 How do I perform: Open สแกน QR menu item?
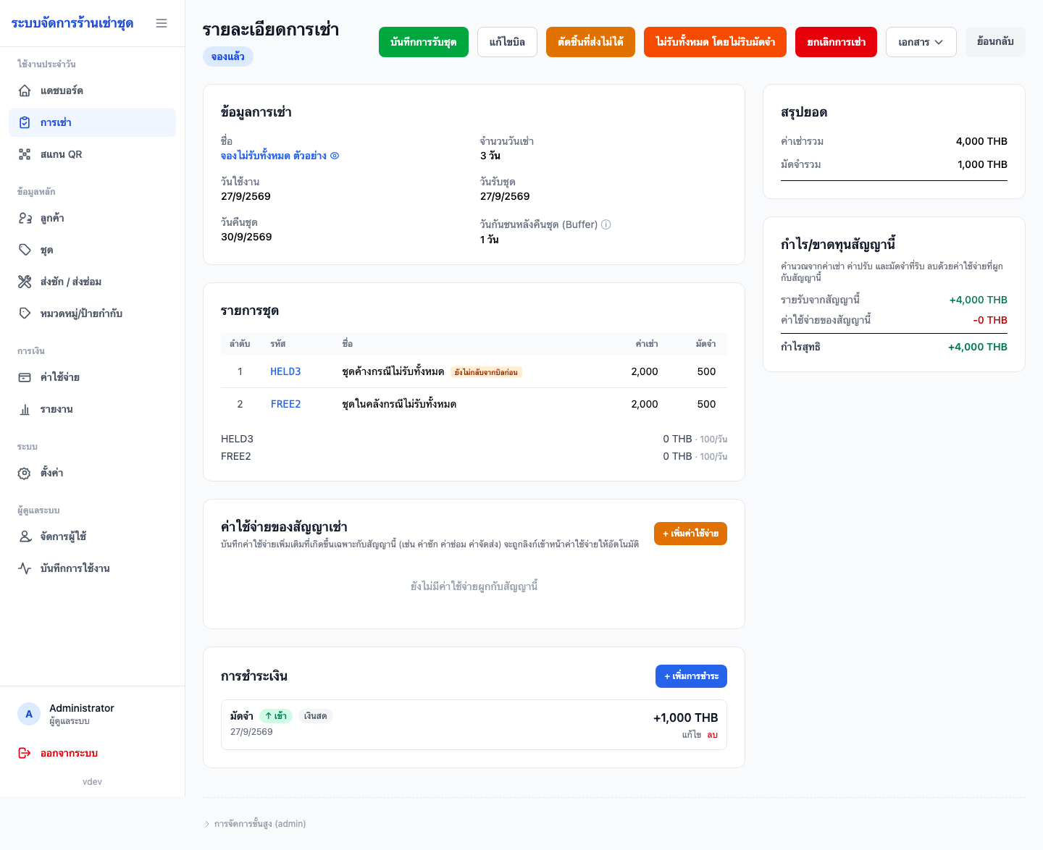tap(92, 154)
